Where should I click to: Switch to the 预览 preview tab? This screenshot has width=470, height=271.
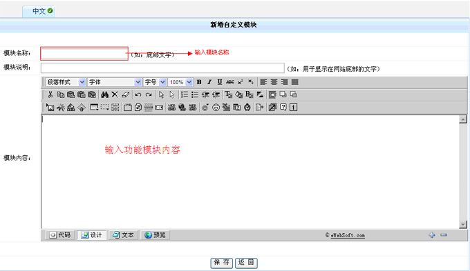pos(155,235)
